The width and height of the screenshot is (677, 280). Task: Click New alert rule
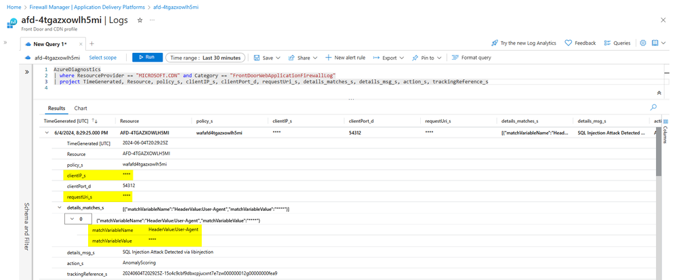345,58
